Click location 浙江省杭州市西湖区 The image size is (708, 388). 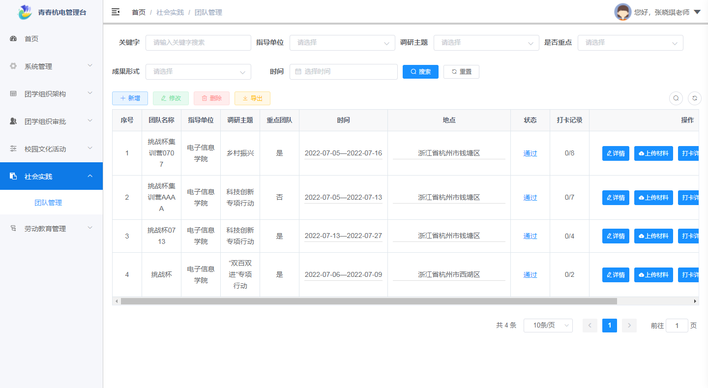pos(449,275)
